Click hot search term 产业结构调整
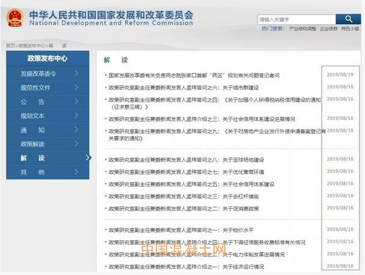365x275 pixels. coord(302,28)
